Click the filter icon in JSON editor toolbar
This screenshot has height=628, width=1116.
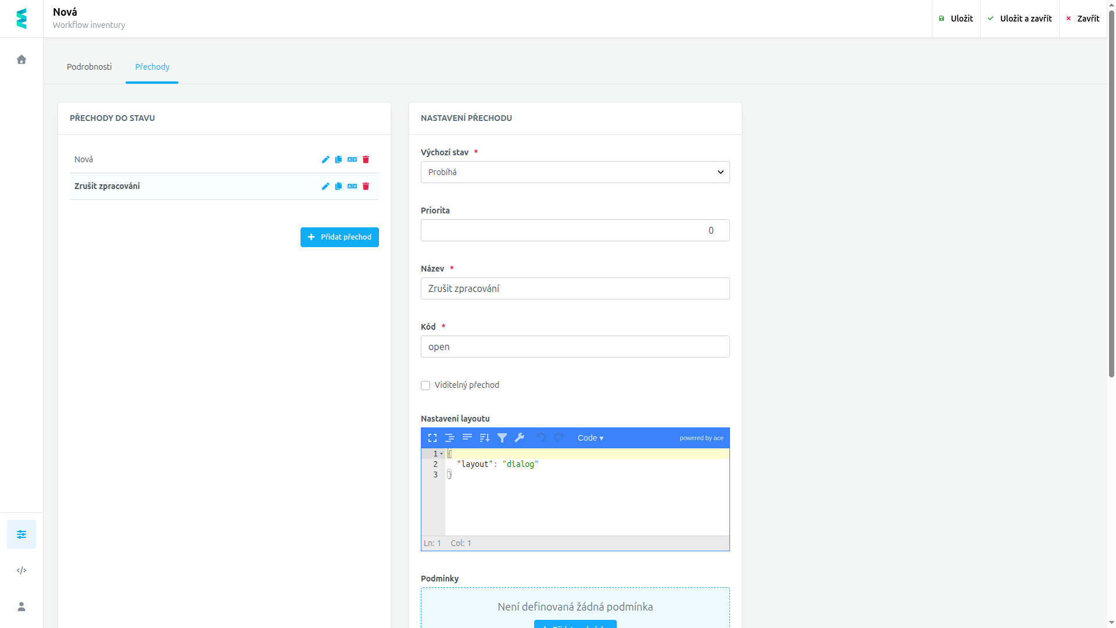(x=502, y=438)
